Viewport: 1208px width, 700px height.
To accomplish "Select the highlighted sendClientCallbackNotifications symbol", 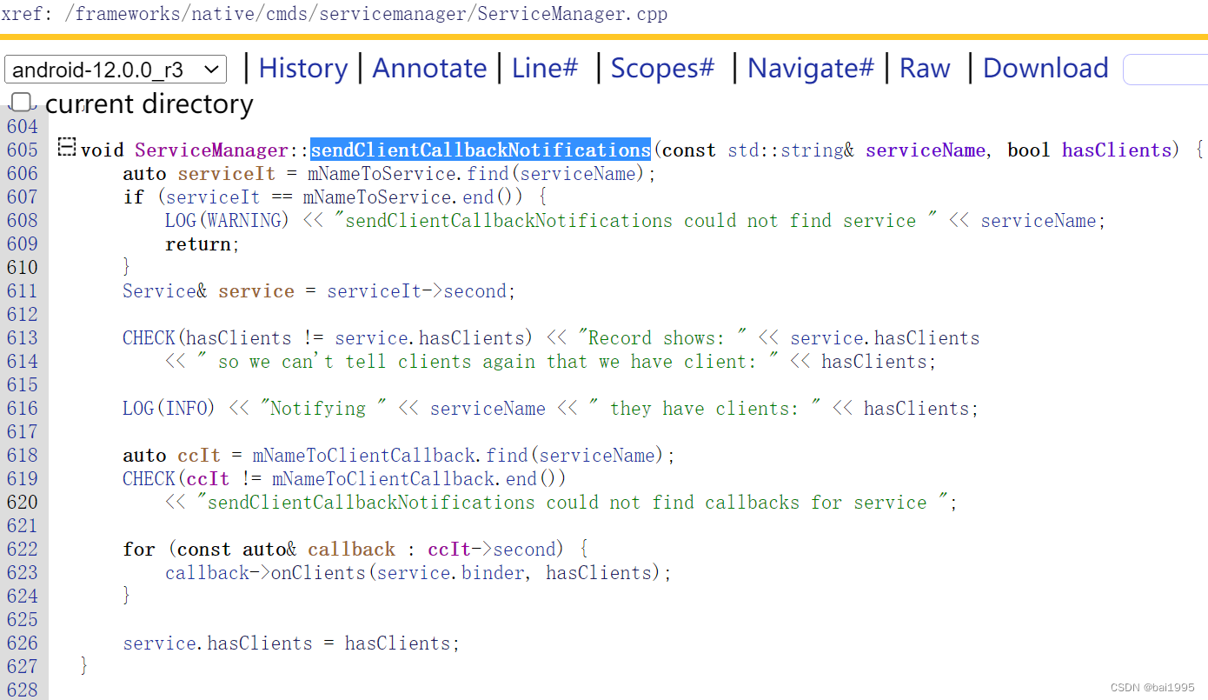I will [x=480, y=150].
